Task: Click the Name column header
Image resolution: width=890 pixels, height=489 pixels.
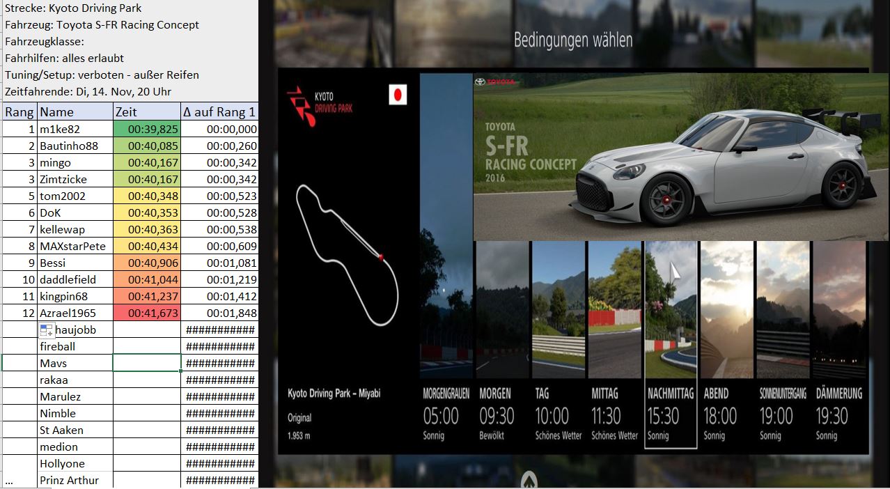Action: click(x=75, y=112)
